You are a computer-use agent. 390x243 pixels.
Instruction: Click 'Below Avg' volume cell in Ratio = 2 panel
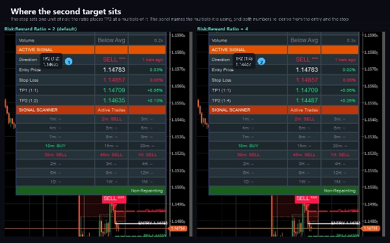111,40
